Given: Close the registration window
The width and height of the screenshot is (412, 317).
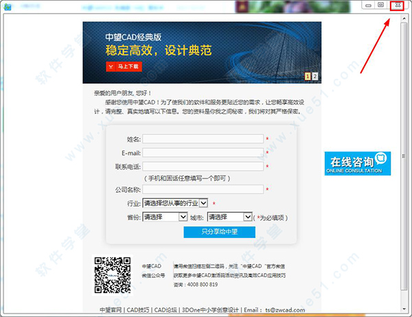Looking at the screenshot, I should [397, 5].
